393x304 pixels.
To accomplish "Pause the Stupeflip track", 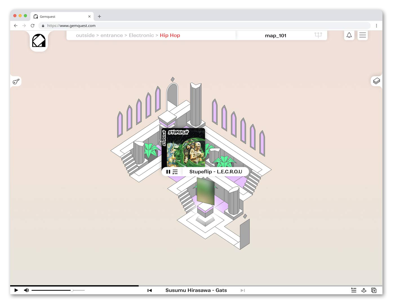I will 168,172.
